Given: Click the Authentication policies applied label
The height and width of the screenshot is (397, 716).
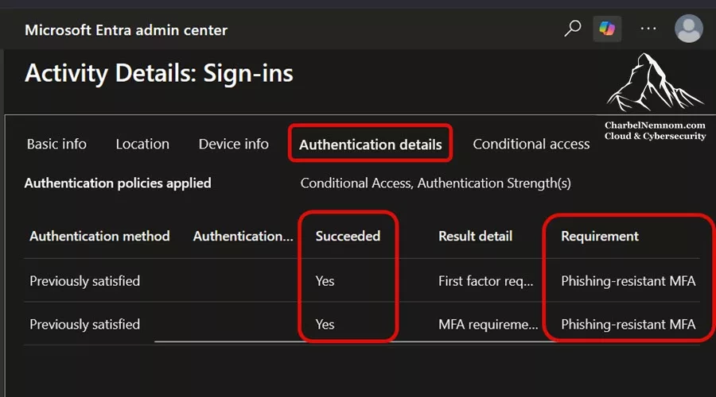Looking at the screenshot, I should pyautogui.click(x=118, y=183).
